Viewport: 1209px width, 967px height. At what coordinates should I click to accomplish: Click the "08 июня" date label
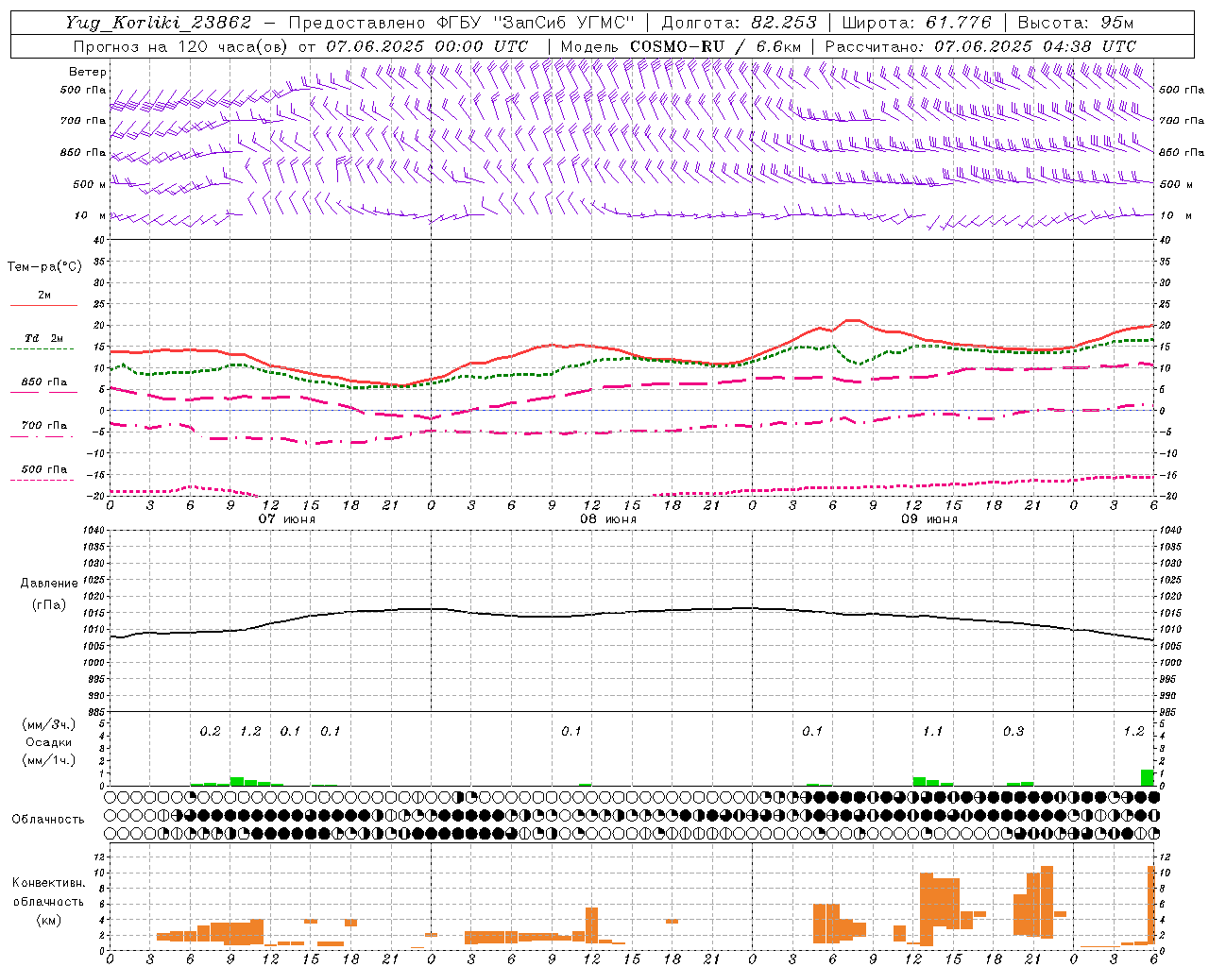[x=608, y=519]
